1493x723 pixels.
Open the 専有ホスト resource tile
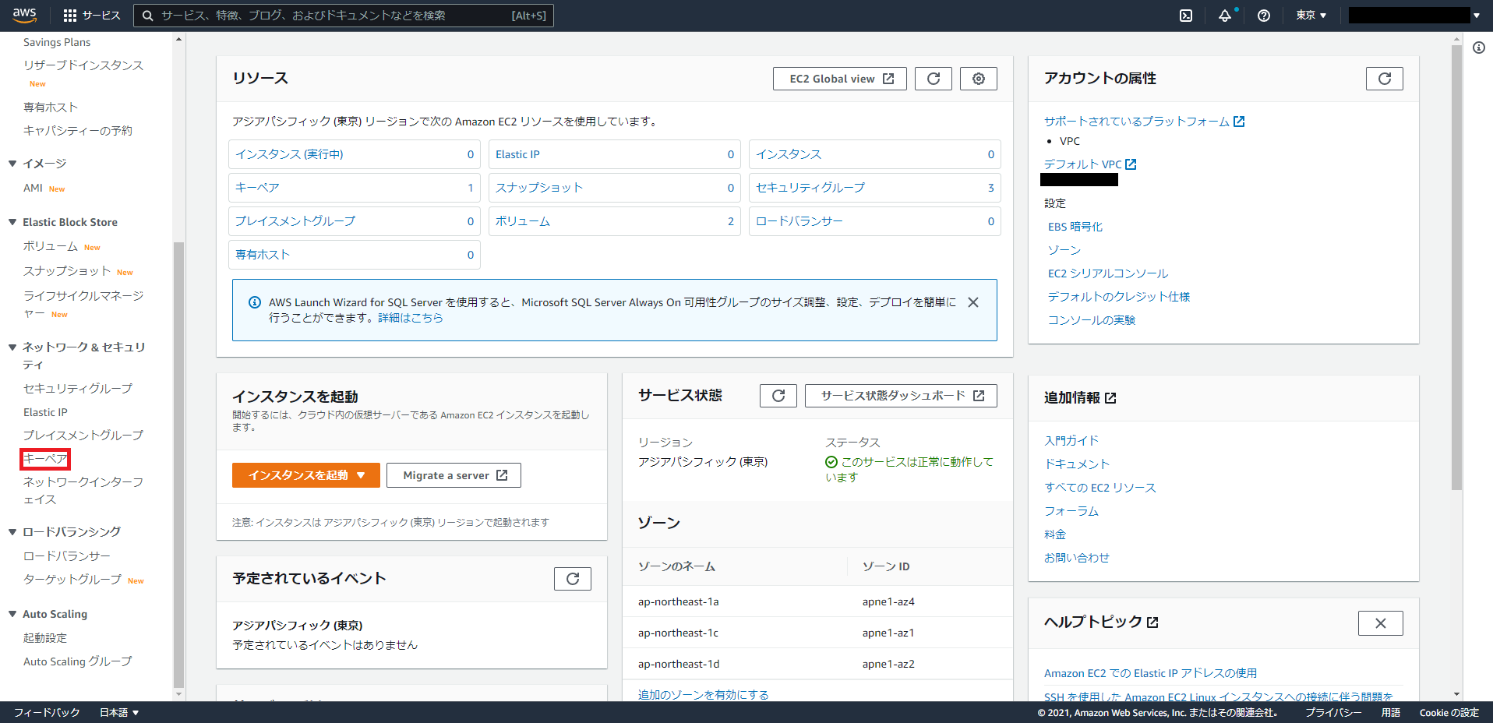(x=355, y=255)
